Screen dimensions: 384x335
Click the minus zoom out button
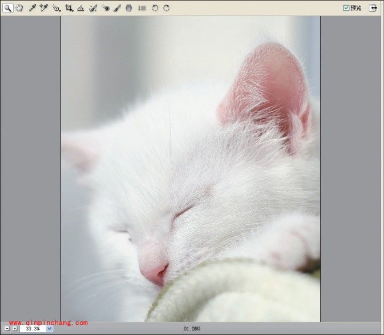7,328
